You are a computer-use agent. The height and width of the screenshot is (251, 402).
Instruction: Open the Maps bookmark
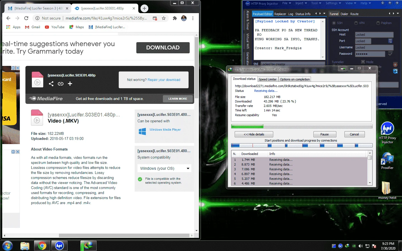(77, 27)
